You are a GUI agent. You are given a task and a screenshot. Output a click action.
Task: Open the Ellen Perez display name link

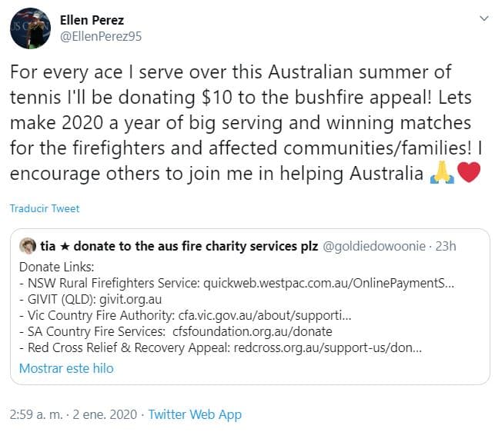92,20
